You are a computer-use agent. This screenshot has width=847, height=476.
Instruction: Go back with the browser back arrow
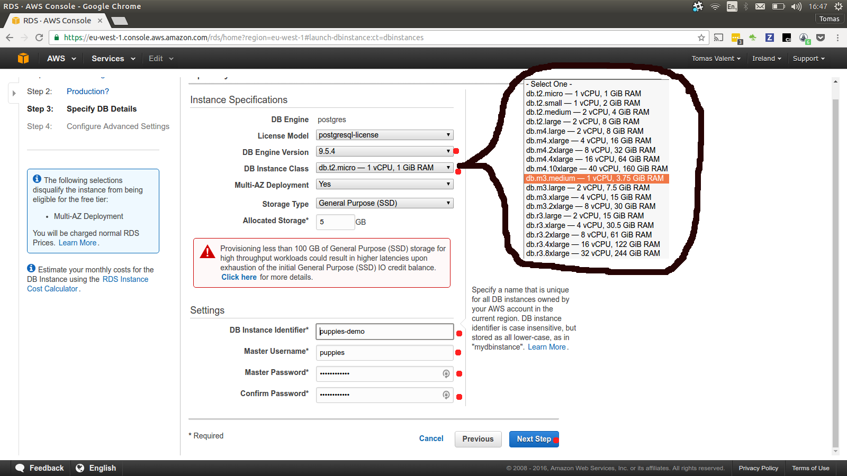click(x=10, y=38)
